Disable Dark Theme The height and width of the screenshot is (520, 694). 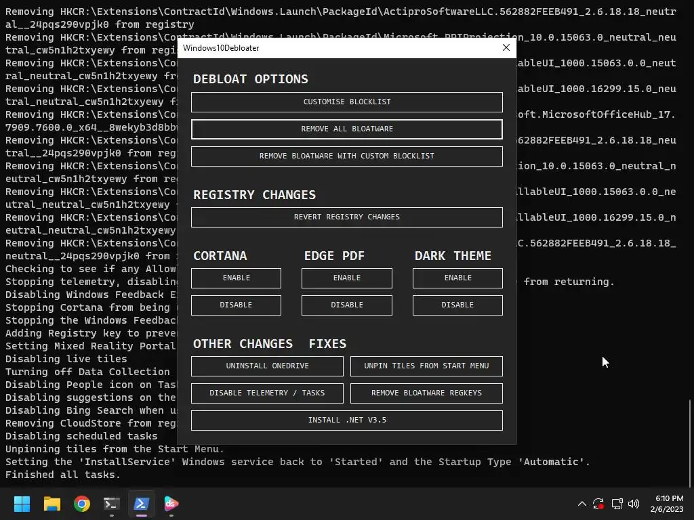coord(457,305)
